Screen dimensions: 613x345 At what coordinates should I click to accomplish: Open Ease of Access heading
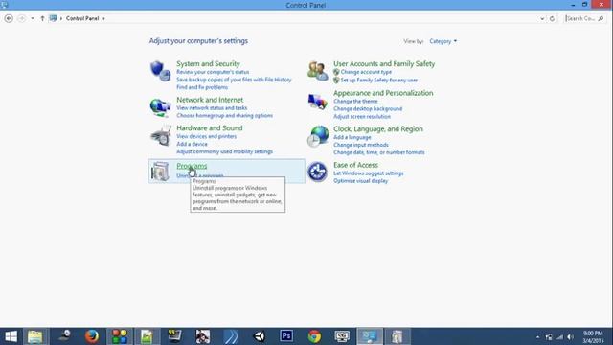355,165
